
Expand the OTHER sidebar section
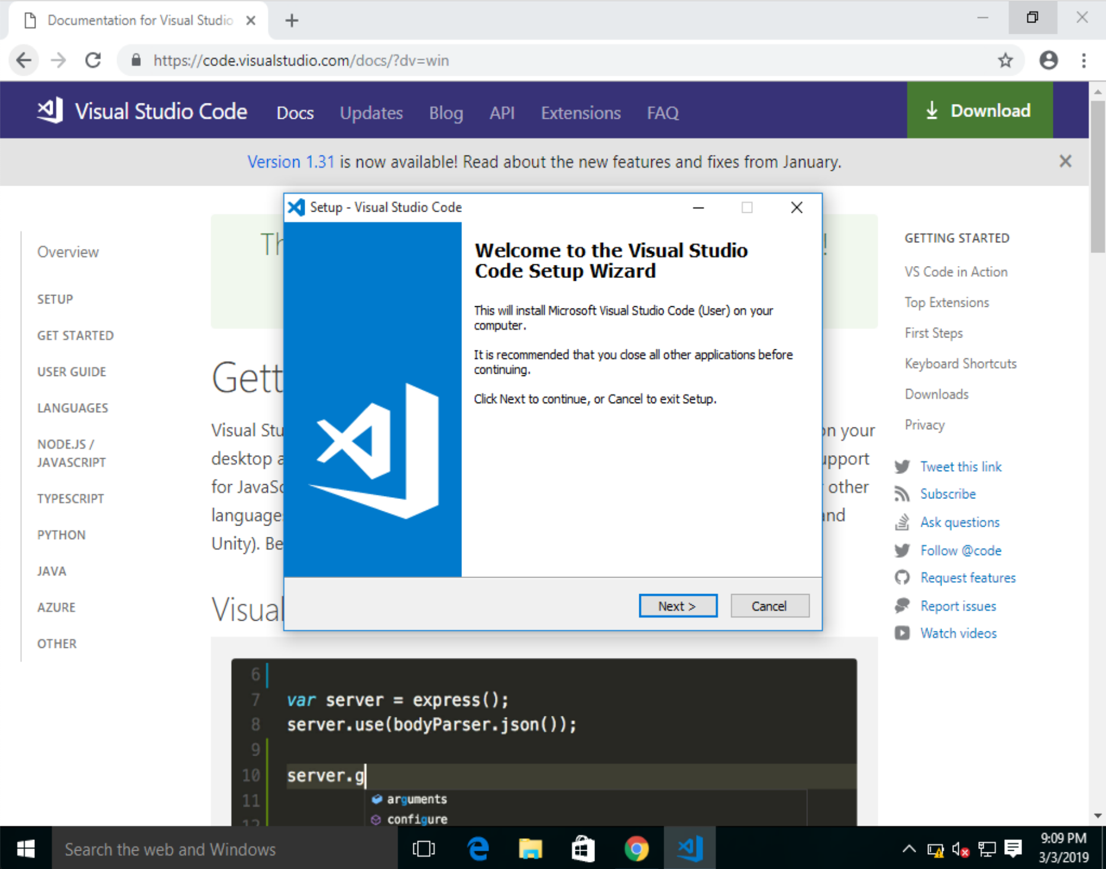(x=57, y=644)
